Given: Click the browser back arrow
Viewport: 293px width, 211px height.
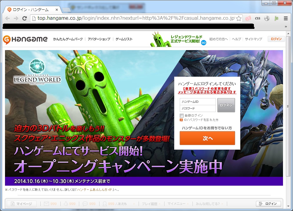Looking at the screenshot, I should [7, 18].
